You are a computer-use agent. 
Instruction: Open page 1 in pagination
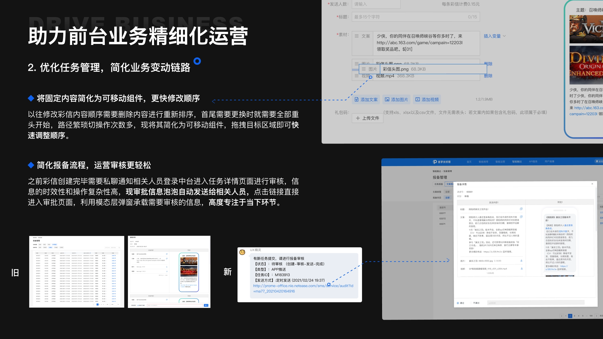[x=566, y=316]
